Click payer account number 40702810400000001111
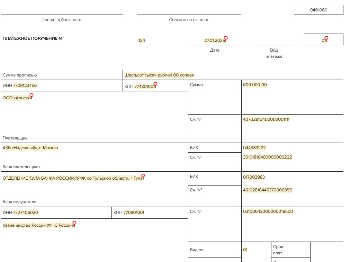Screen dimensions: 350x262 (x=266, y=119)
